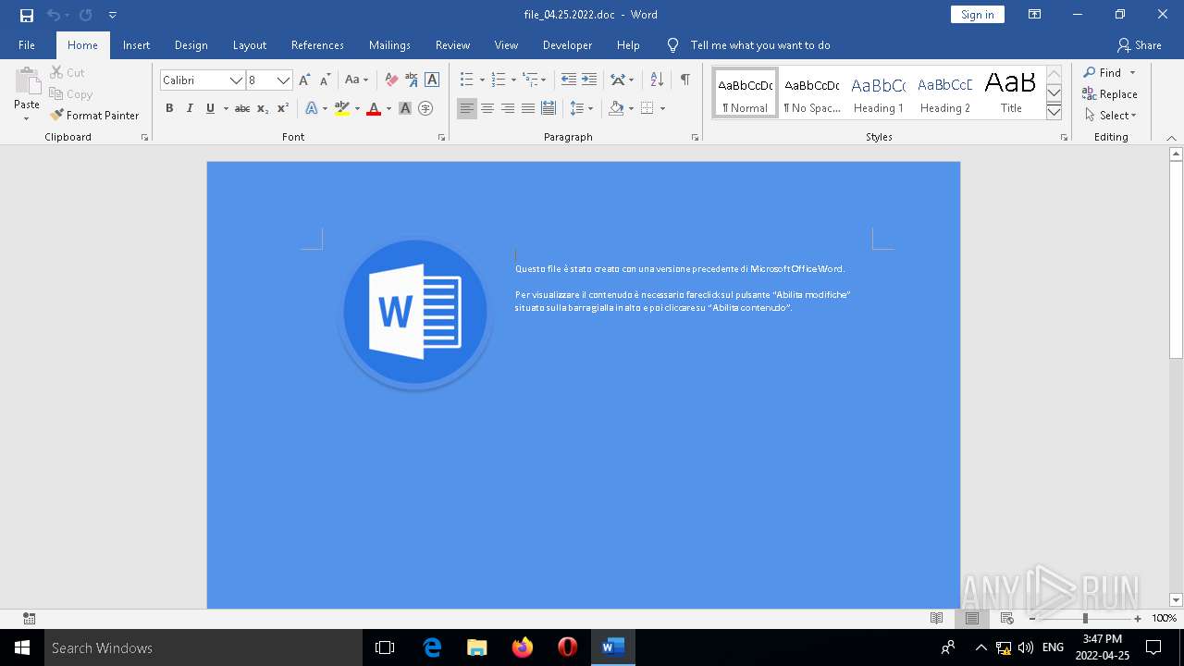This screenshot has height=666, width=1184.
Task: Expand Bullets list dropdown
Action: [x=482, y=80]
